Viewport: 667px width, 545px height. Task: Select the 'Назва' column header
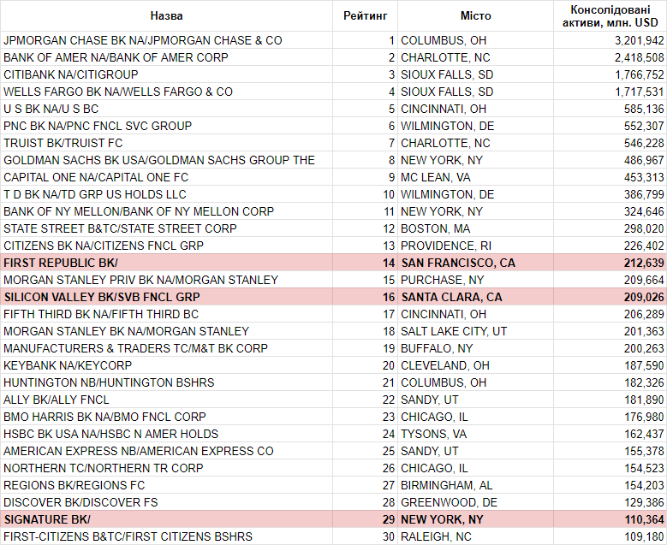coord(166,15)
